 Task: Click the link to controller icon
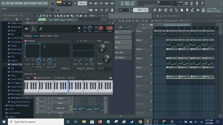(107, 10)
